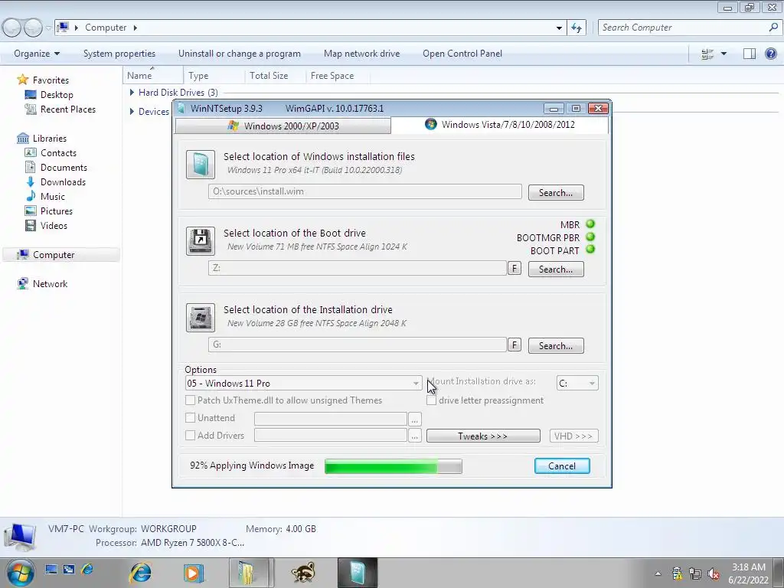The image size is (784, 588).
Task: Click Map network drive
Action: pos(361,54)
